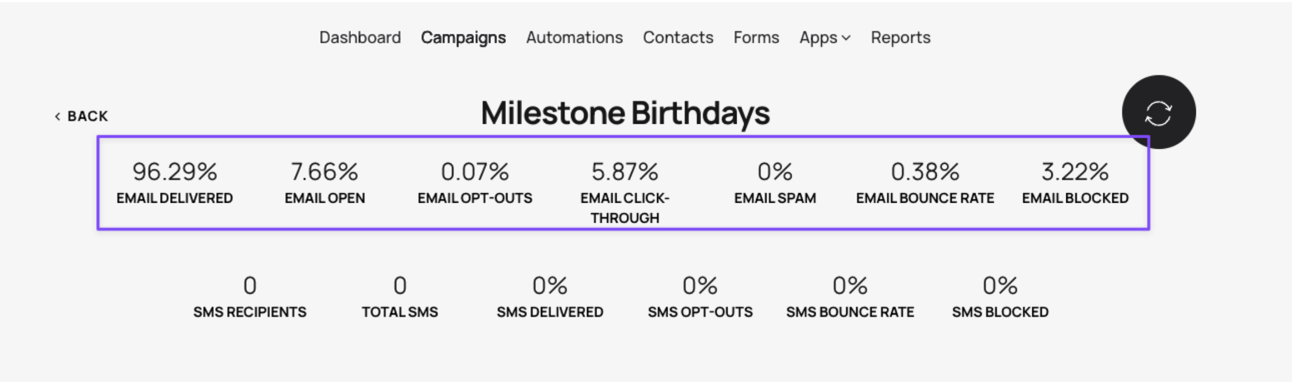Switch to Automations in the navigation

click(x=574, y=37)
